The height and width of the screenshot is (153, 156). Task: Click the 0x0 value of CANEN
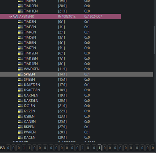[x=87, y=122]
